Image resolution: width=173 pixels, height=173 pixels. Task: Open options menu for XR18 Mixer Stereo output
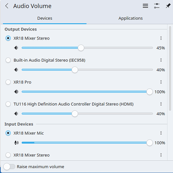[x=161, y=38]
